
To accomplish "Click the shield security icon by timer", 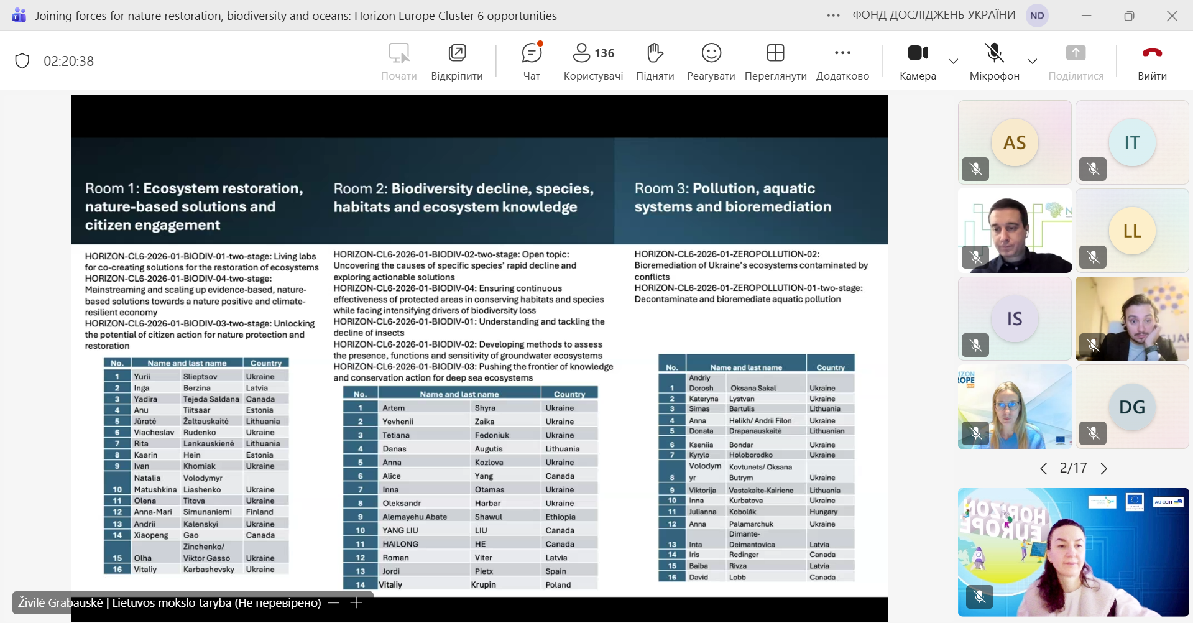I will coord(22,61).
